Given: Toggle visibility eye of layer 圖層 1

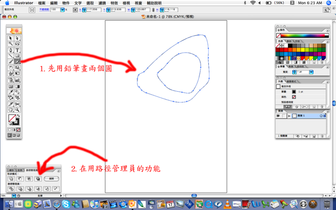Looking at the screenshot, I should 278,116.
